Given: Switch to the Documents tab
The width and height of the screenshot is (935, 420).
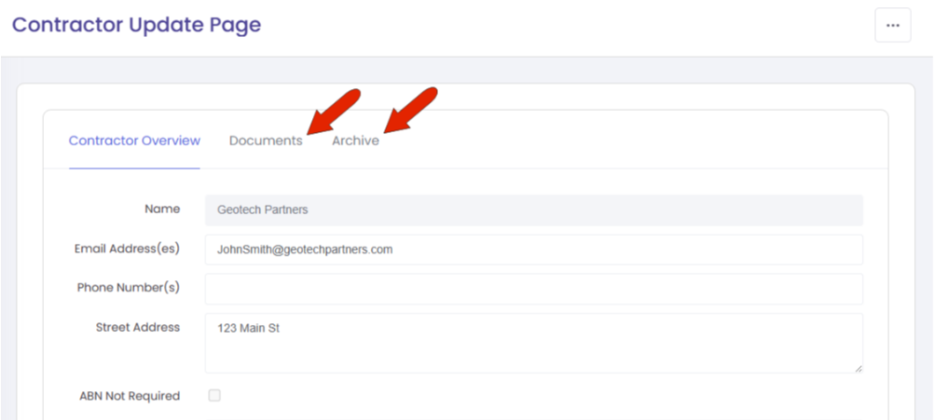Looking at the screenshot, I should point(266,141).
